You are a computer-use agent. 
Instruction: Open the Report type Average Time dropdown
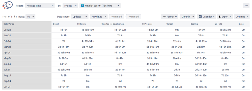coord(40,6)
